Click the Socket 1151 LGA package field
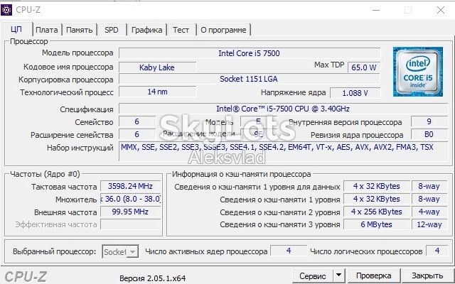This screenshot has height=284, width=455. [250, 79]
